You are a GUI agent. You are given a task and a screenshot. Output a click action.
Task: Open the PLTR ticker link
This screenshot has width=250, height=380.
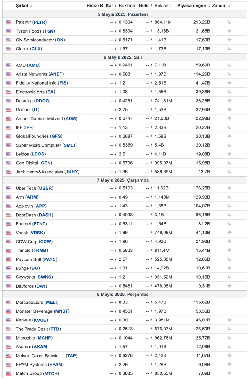[40, 22]
